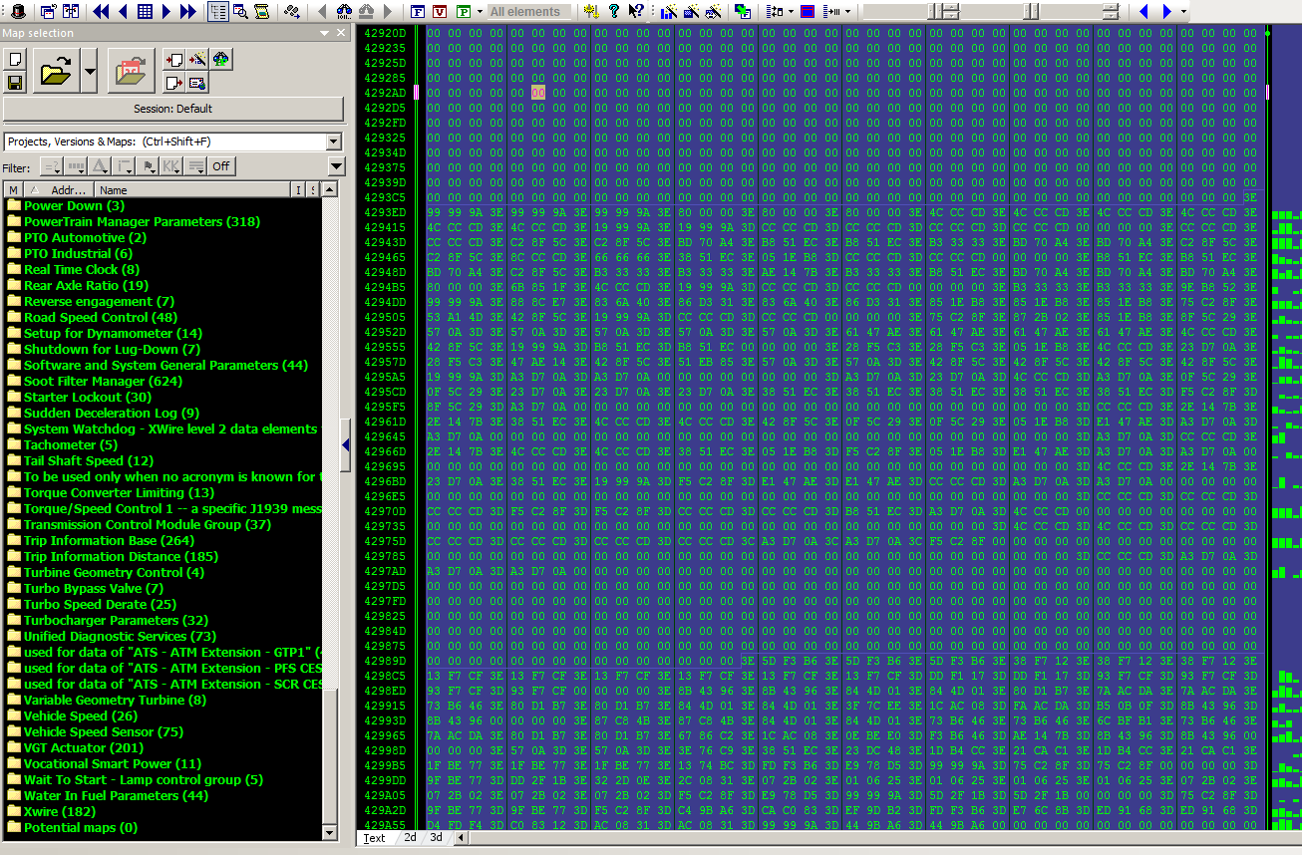Screen dimensions: 1302x855
Task: Click the left zoom slider in toolbar
Action: click(937, 12)
